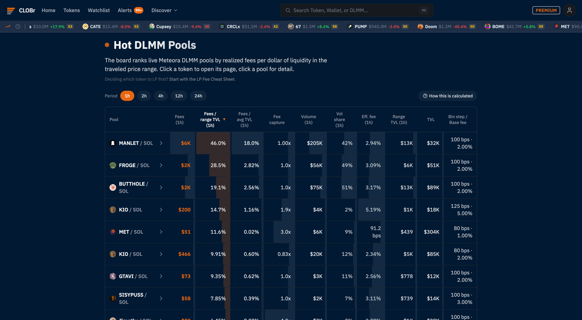This screenshot has width=582, height=320.
Task: Open the user profile icon
Action: tap(569, 10)
